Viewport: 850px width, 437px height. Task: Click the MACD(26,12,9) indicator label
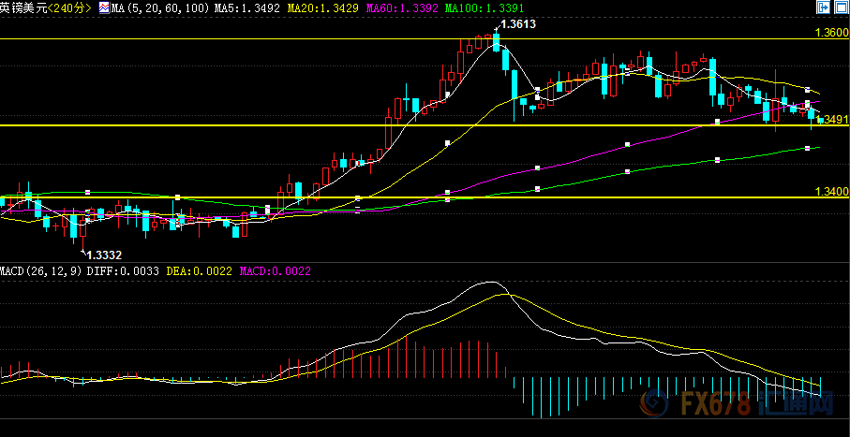[41, 270]
